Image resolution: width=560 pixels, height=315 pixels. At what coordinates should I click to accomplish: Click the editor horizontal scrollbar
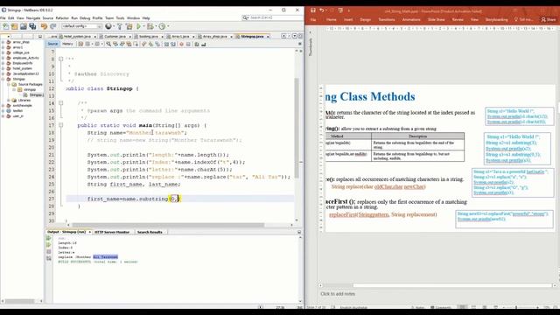pos(168,225)
